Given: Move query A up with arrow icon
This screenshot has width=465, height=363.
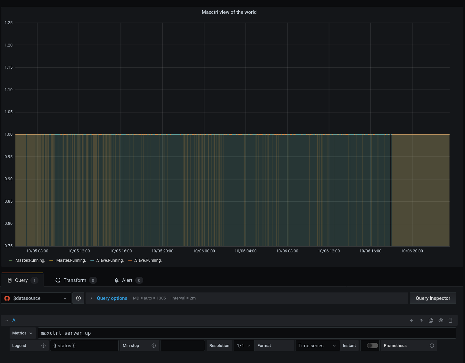Looking at the screenshot, I should click(421, 320).
